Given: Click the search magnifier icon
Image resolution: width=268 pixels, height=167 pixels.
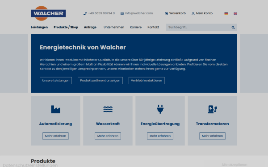Looking at the screenshot, I should [x=233, y=27].
